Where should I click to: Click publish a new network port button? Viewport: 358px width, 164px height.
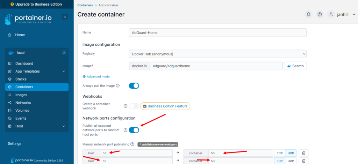[158, 144]
